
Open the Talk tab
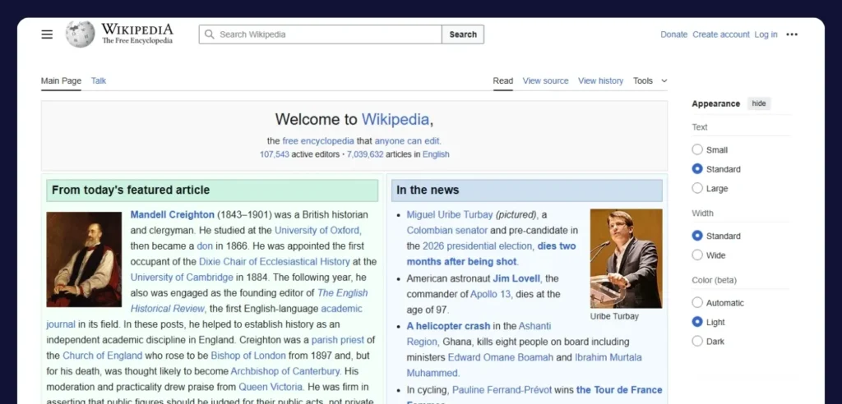(99, 81)
